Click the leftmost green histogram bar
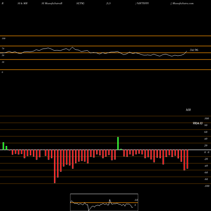 [x=3, y=146]
